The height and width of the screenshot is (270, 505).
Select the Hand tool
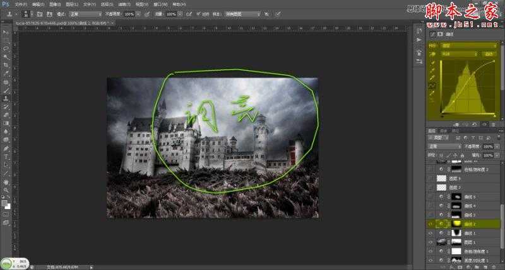tap(6, 182)
